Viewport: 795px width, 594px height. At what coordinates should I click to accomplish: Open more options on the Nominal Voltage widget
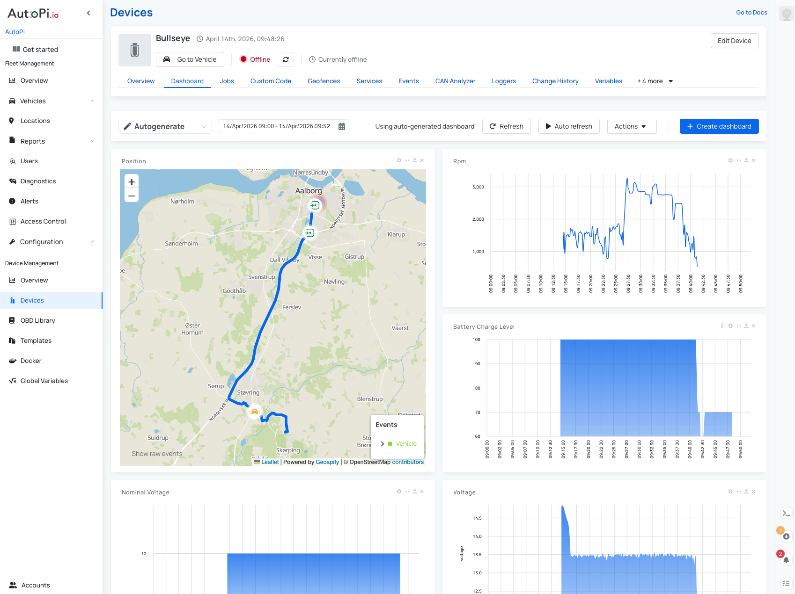coord(406,492)
